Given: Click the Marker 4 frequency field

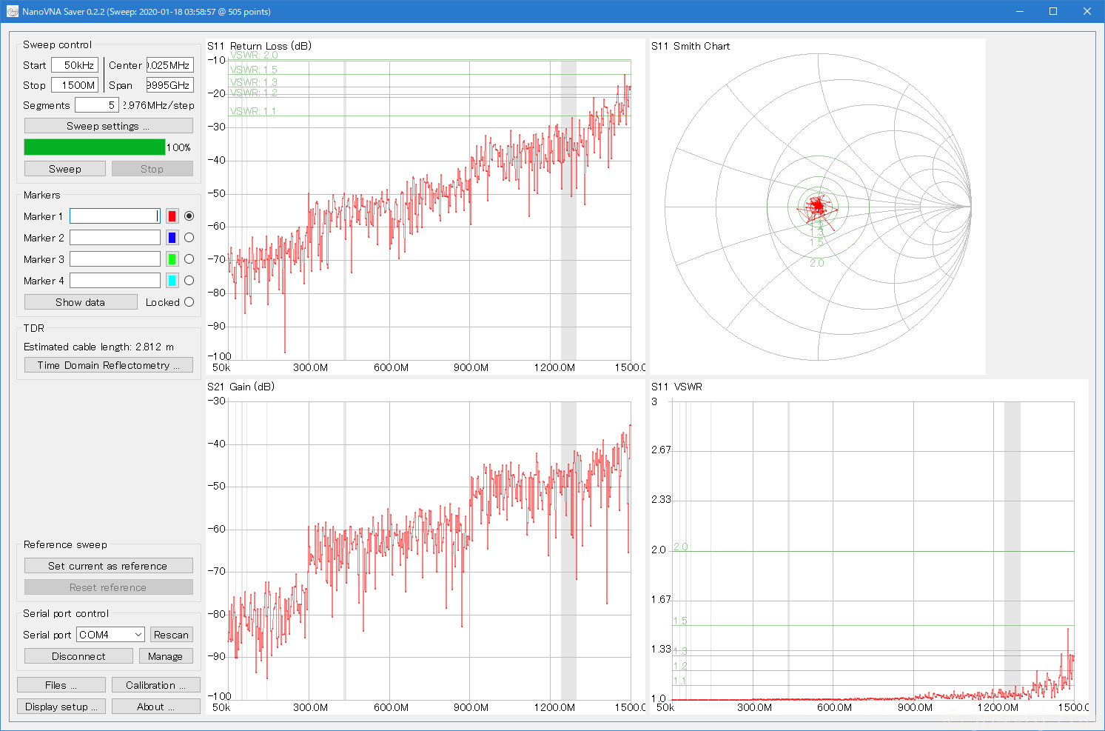Looking at the screenshot, I should (x=115, y=281).
